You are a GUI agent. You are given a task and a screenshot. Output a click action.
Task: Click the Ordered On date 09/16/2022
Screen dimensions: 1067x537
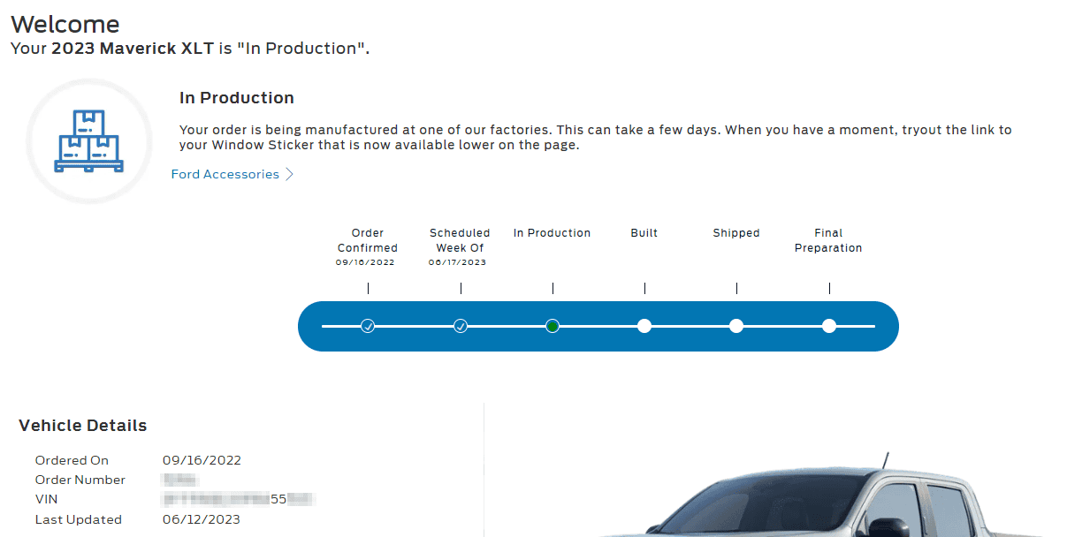coord(202,460)
